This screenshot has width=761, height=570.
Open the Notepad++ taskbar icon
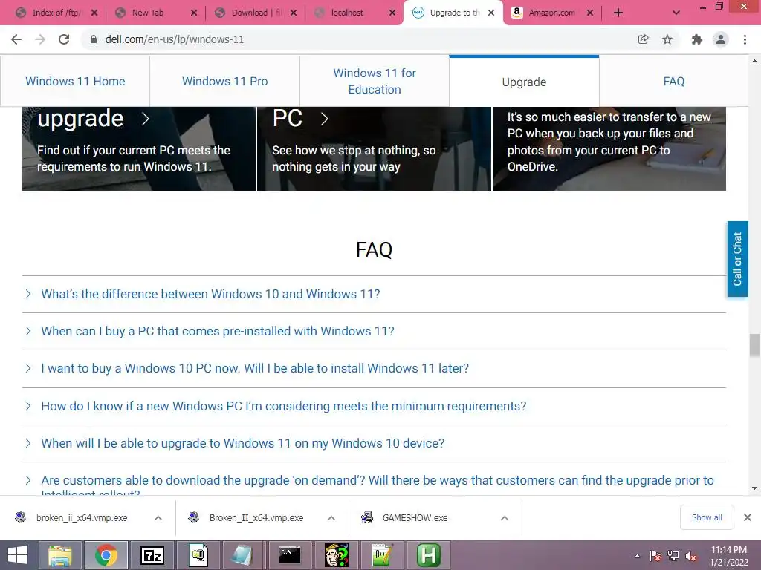pos(382,555)
